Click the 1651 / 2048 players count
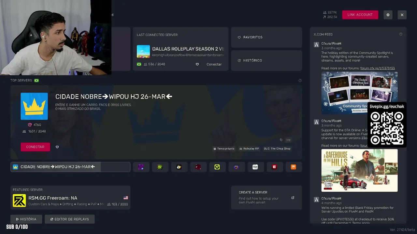 point(34,131)
